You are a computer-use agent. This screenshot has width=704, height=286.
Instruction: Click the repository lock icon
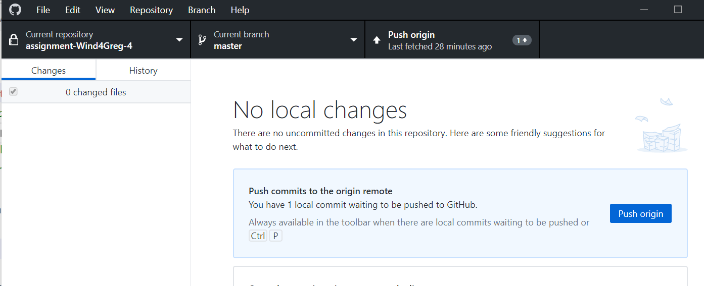click(14, 40)
